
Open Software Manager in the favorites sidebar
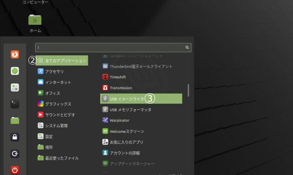click(15, 71)
